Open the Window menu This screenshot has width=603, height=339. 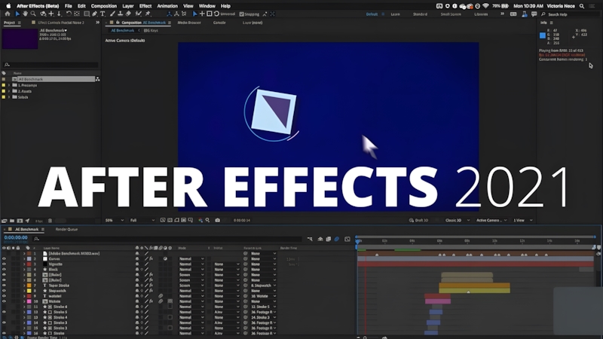(207, 6)
